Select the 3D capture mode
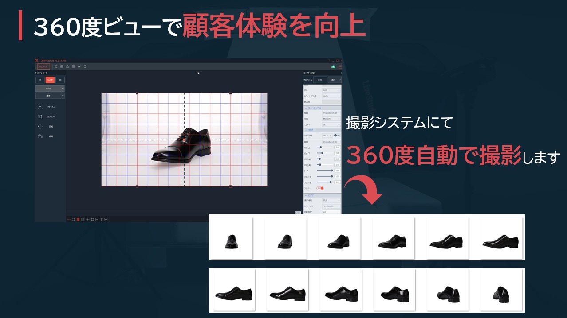This screenshot has width=567, height=318. pyautogui.click(x=60, y=80)
